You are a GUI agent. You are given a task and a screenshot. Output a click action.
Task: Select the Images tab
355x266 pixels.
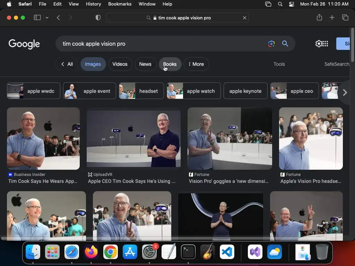point(93,64)
